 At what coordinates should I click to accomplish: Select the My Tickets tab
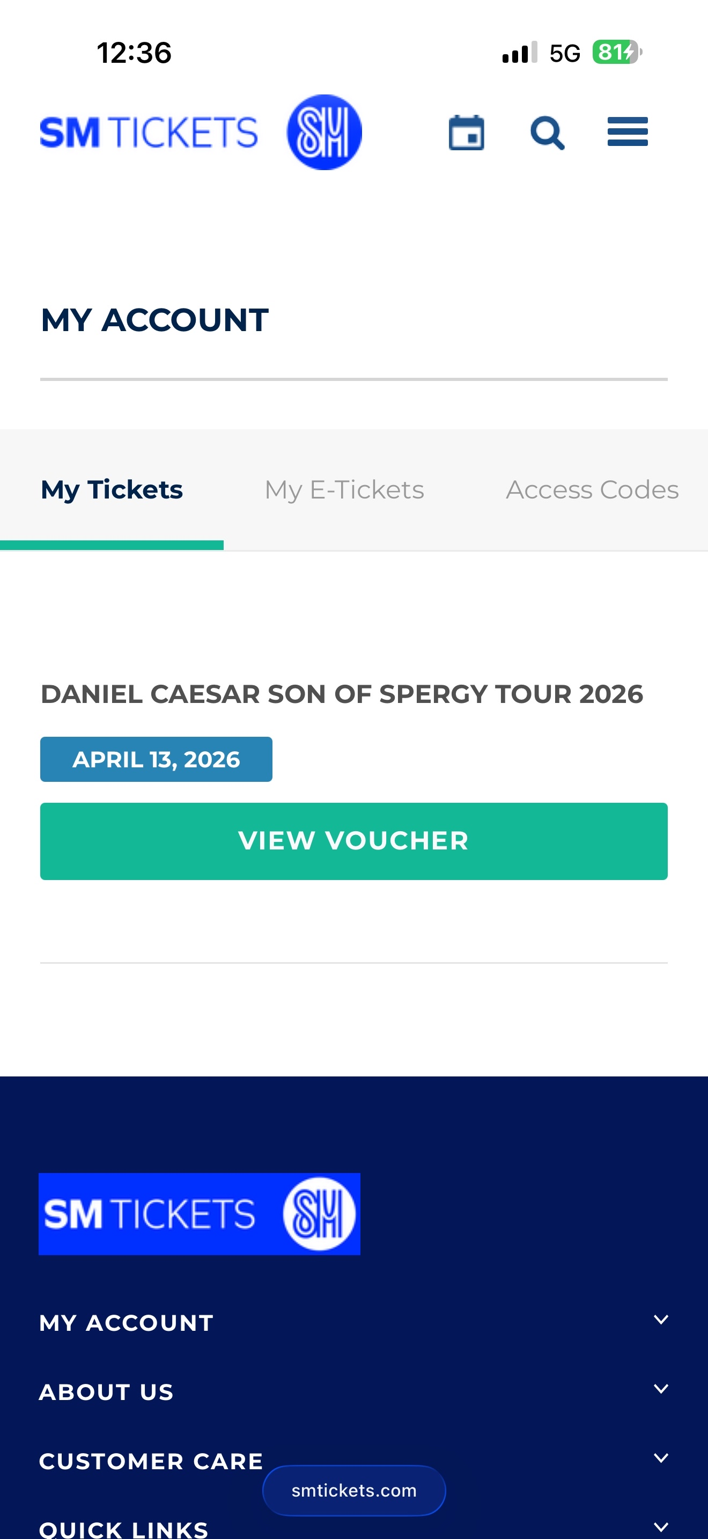112,490
